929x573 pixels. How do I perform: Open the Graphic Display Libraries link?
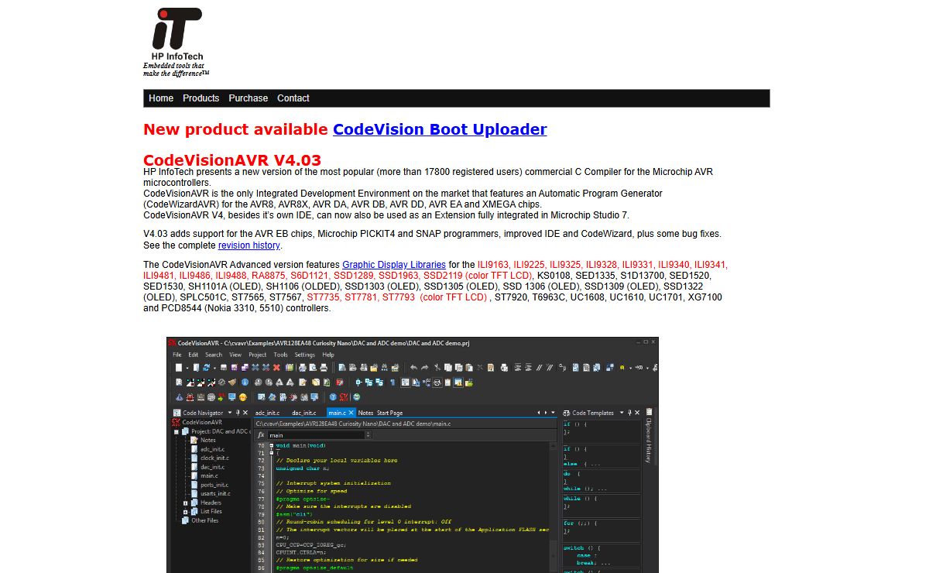394,265
